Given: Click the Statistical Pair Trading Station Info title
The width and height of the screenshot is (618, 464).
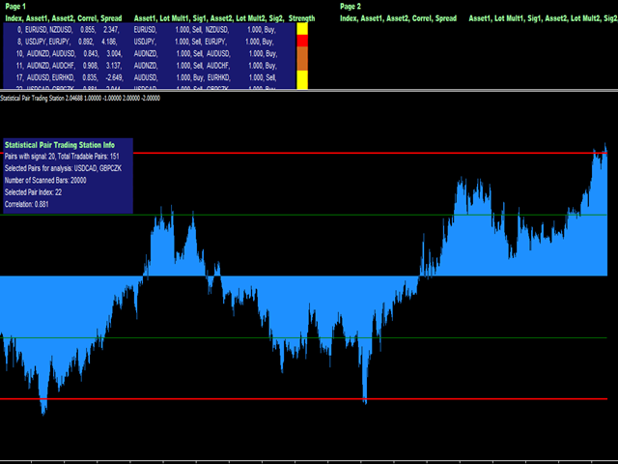Looking at the screenshot, I should (x=59, y=145).
